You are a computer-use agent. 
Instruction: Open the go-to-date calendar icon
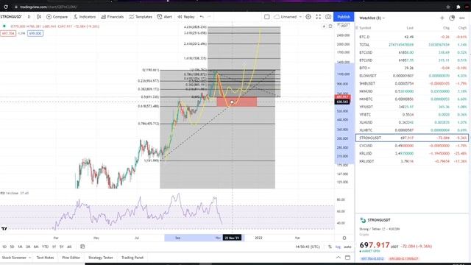(82, 247)
